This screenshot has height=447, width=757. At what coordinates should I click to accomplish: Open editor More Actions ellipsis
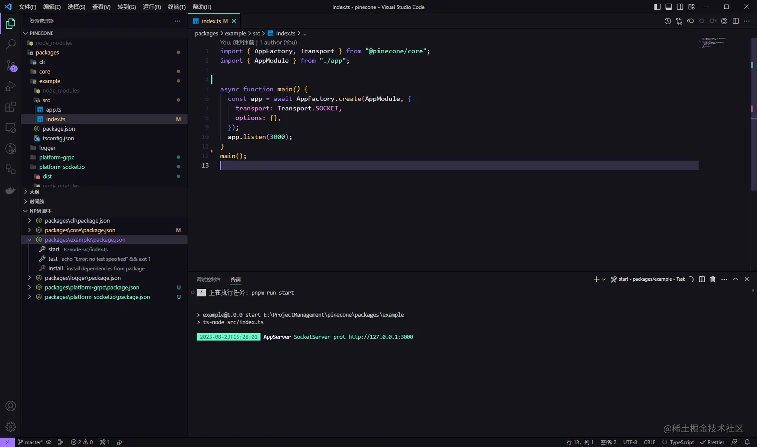(x=747, y=21)
